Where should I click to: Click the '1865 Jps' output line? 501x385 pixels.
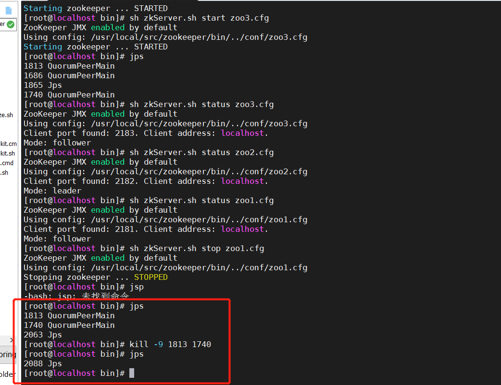(x=43, y=85)
